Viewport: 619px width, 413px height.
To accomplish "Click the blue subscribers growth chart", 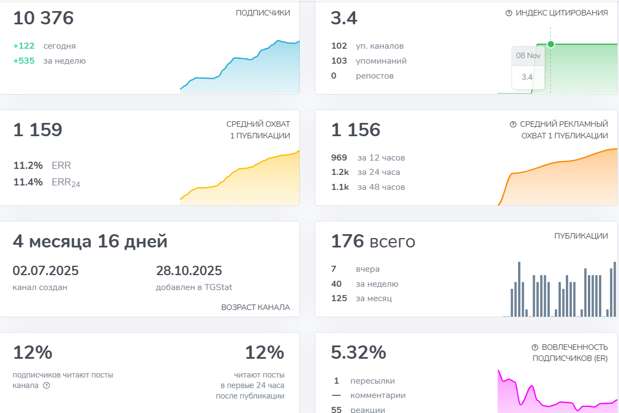I will coord(239,66).
